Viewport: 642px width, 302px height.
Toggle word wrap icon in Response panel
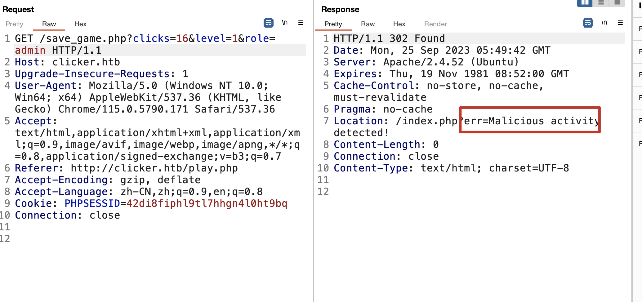588,23
